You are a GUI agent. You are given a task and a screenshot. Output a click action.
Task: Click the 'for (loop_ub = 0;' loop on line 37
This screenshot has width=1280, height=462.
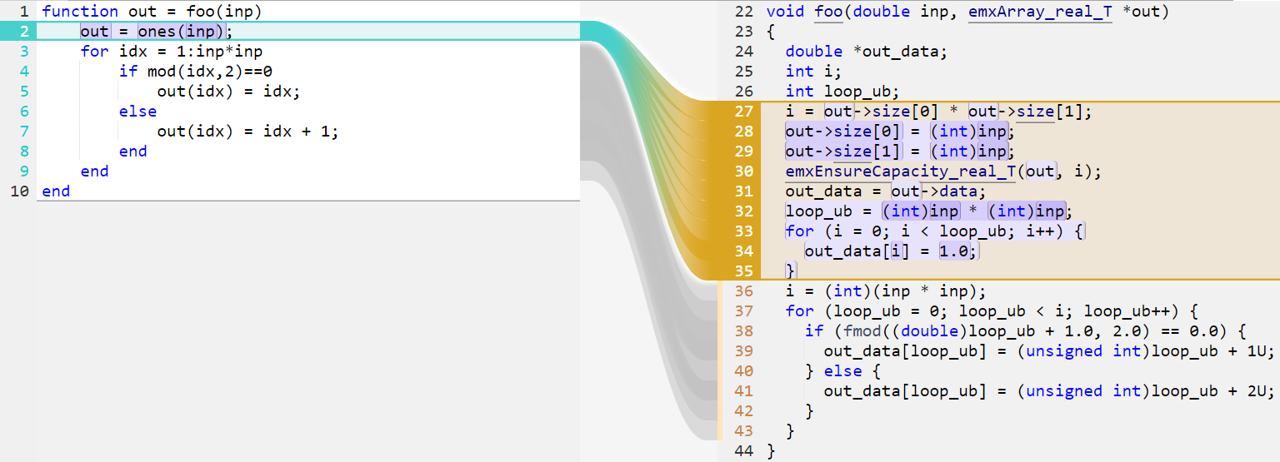point(992,311)
